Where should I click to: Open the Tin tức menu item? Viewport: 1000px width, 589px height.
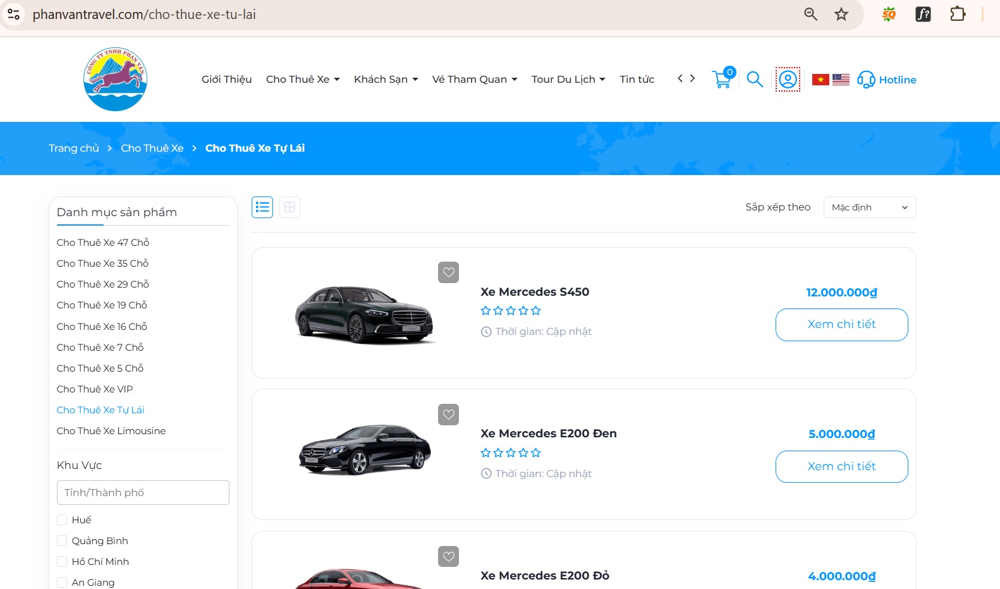click(637, 79)
